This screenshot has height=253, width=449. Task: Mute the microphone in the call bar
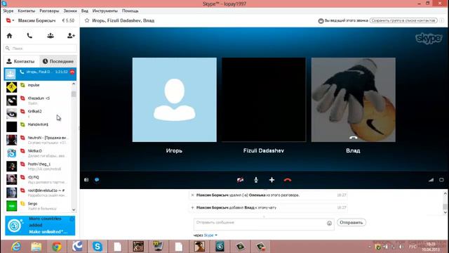[256, 180]
